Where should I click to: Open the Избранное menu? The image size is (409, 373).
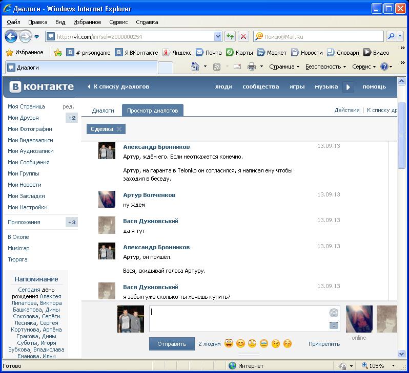87,22
